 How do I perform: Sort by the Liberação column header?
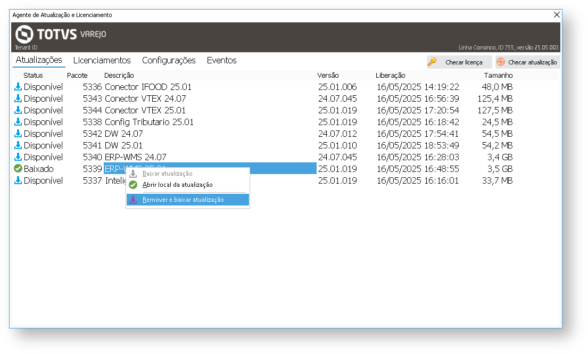(391, 76)
